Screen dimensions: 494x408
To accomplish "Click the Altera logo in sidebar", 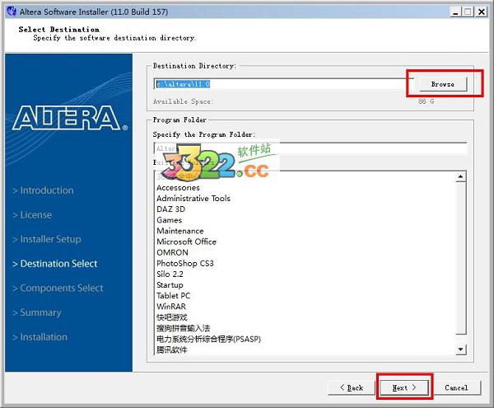I will tap(70, 118).
